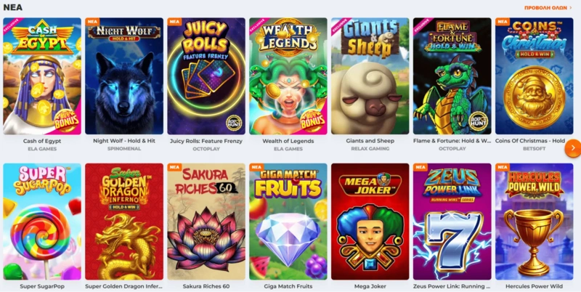Click the NEA badge on Sakura Riches 60
The width and height of the screenshot is (581, 292).
174,168
